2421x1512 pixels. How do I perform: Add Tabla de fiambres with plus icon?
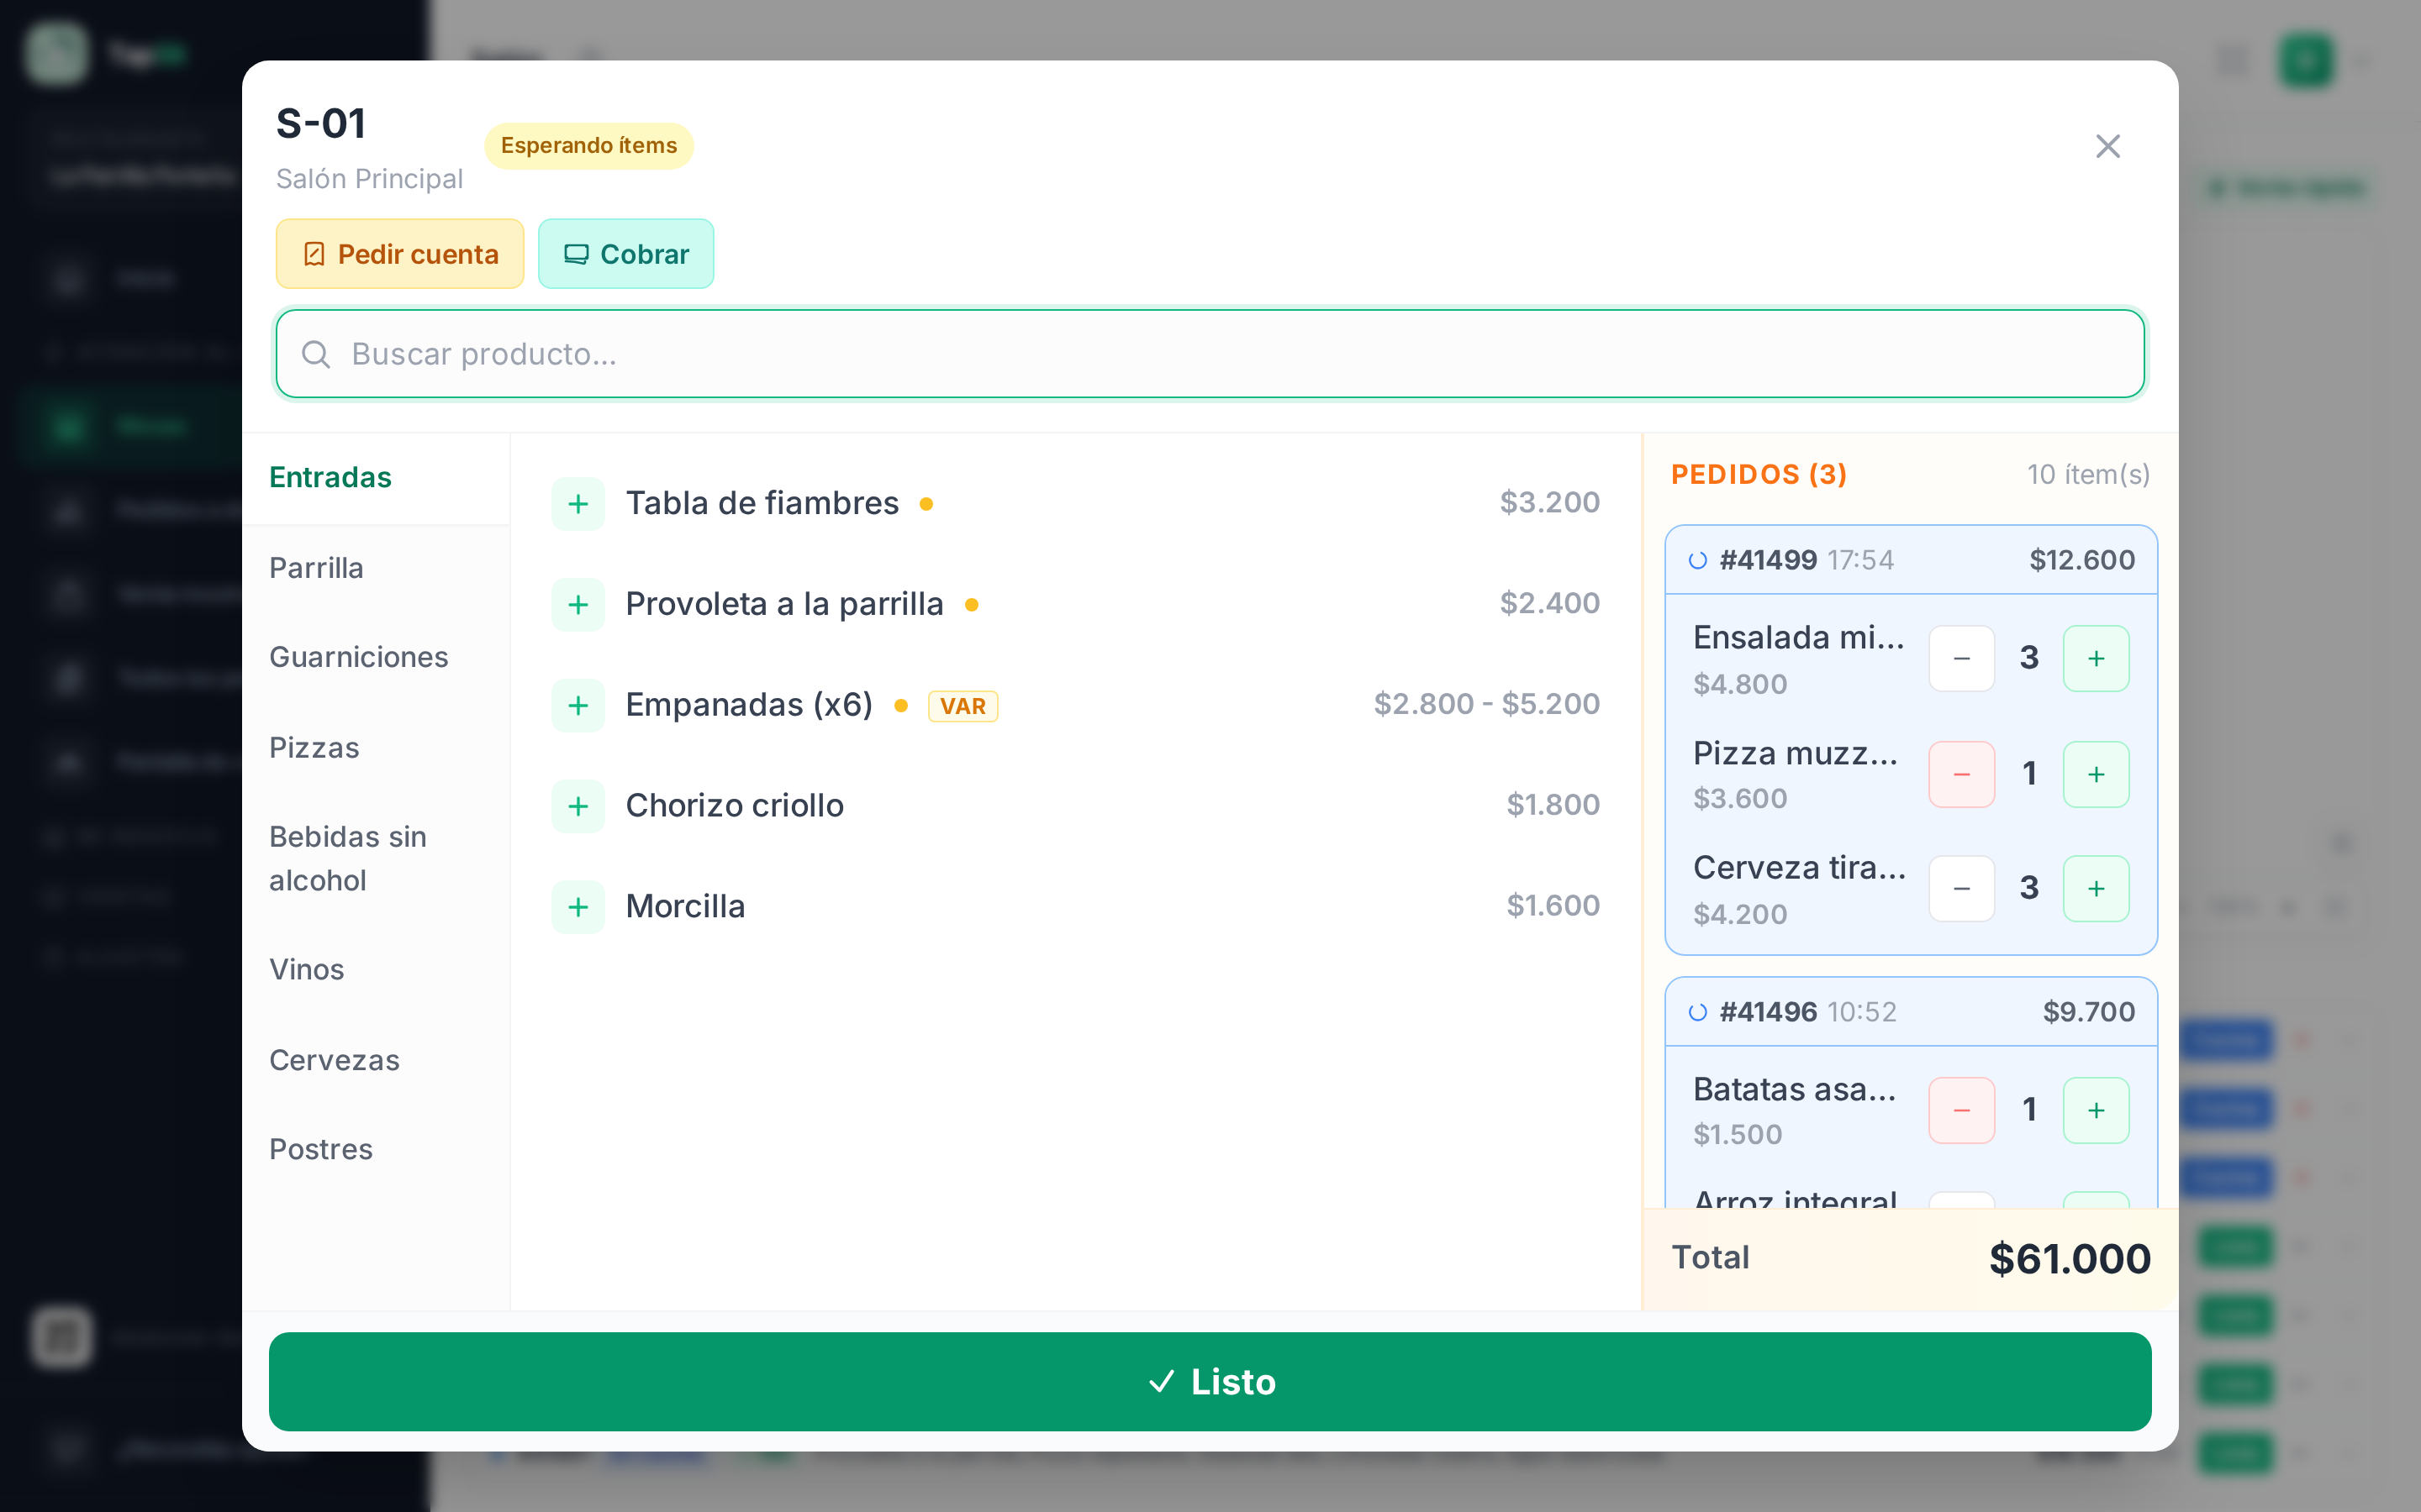(x=578, y=503)
